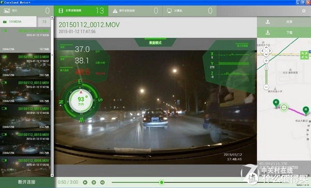The image size is (311, 188).
Task: Pan the map with the directional pad
Action: pos(266,51)
